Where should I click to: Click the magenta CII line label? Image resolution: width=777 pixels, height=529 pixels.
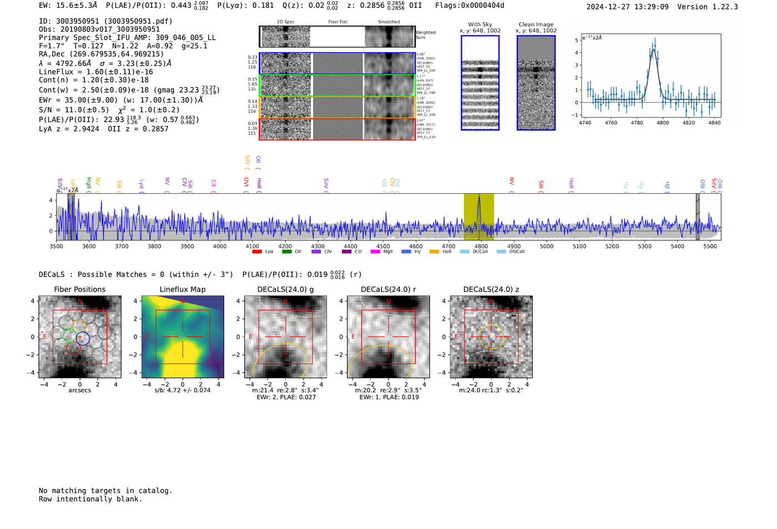point(214,185)
